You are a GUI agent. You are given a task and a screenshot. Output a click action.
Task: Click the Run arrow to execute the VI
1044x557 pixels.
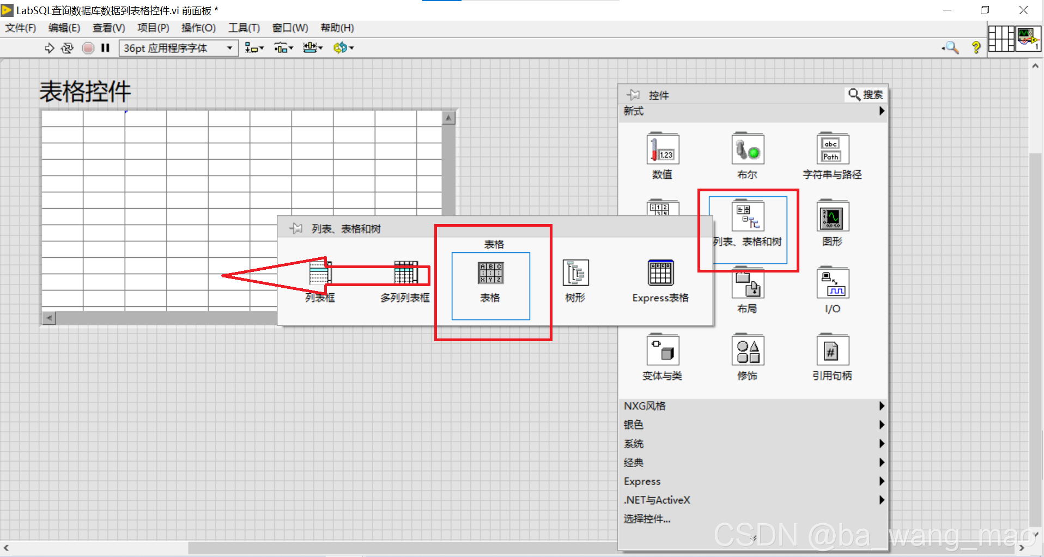(49, 48)
